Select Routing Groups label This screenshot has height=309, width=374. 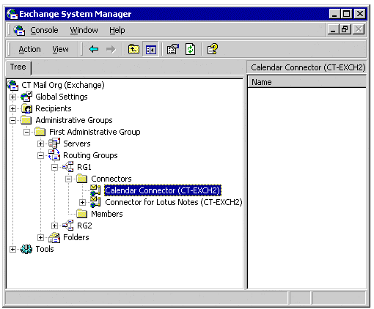click(90, 155)
